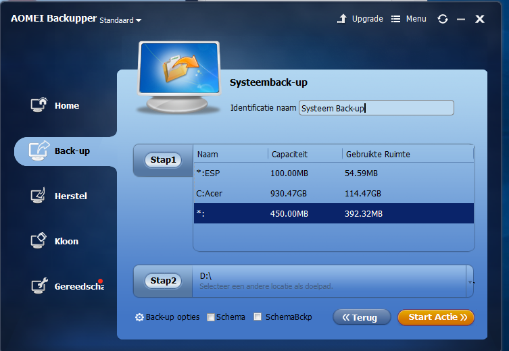Screen dimensions: 509x351
Task: Click the Upgrade arrow icon
Action: [x=342, y=19]
